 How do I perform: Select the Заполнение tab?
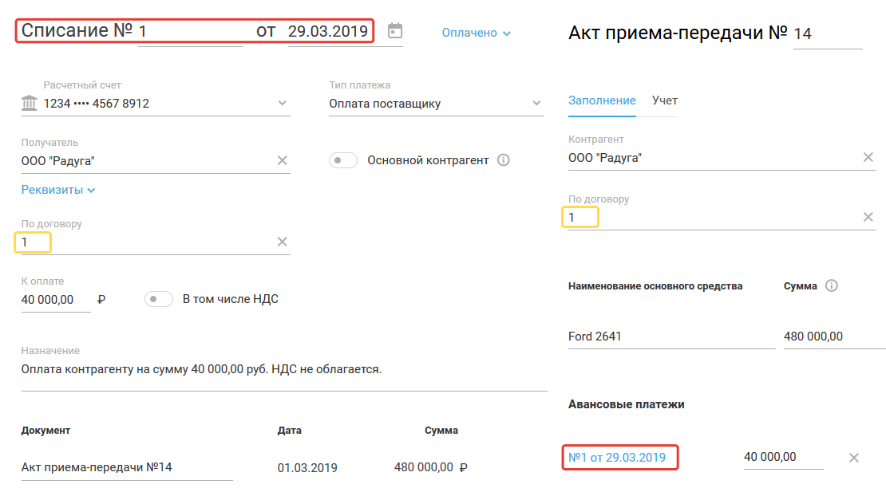602,100
